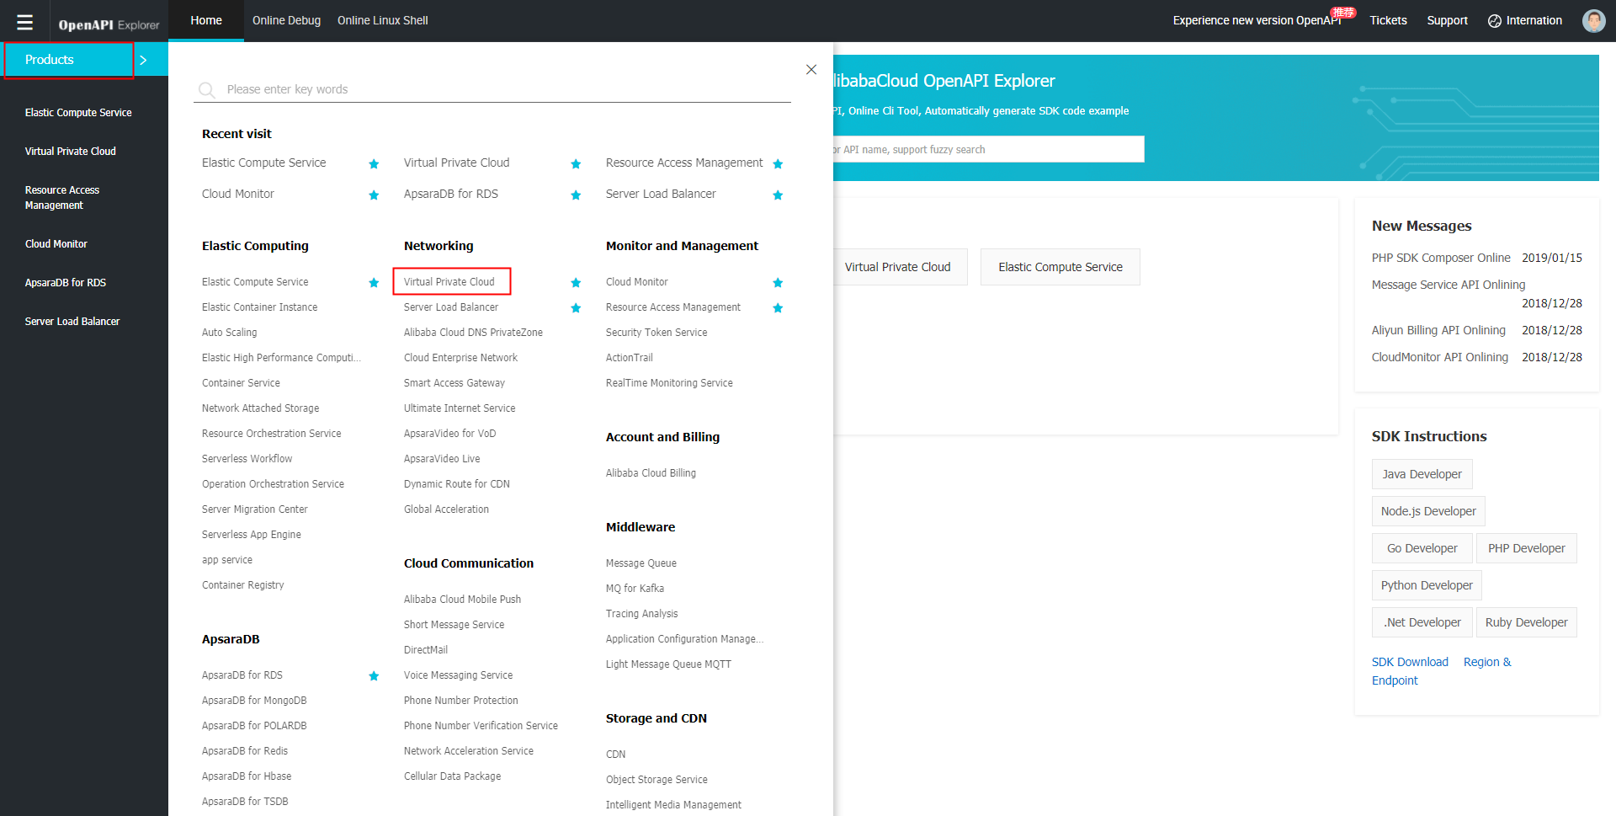
Task: Open .Net Developer SDK instructions
Action: [1422, 622]
